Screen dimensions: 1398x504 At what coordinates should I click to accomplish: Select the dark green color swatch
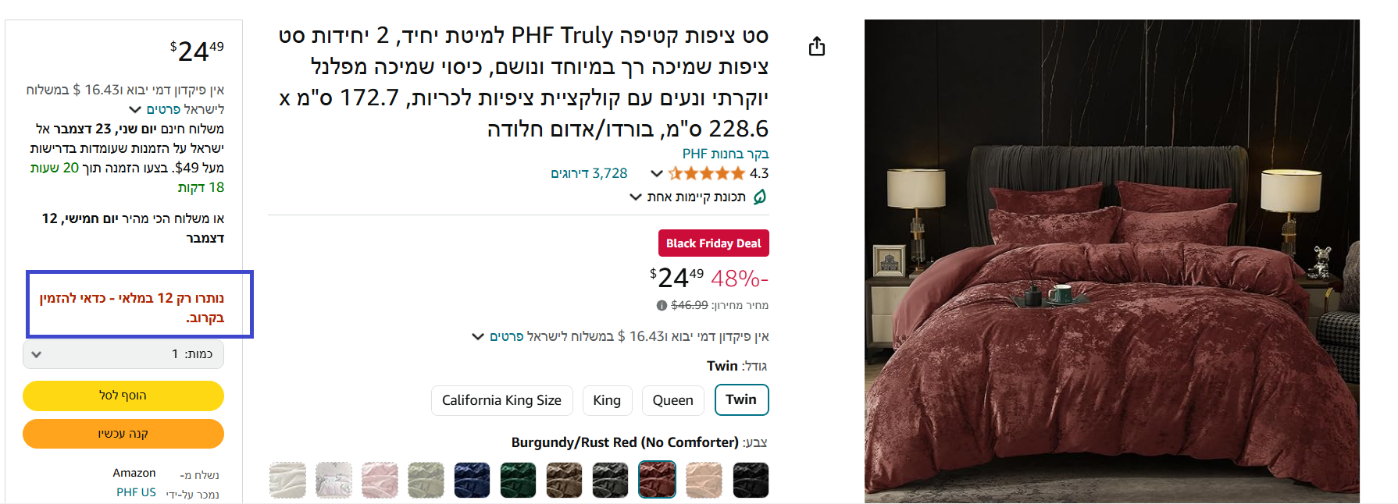(518, 480)
